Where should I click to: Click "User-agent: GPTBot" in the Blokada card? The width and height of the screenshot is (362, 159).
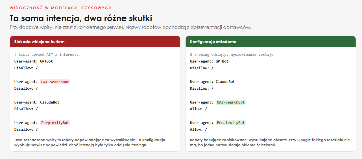34,61
